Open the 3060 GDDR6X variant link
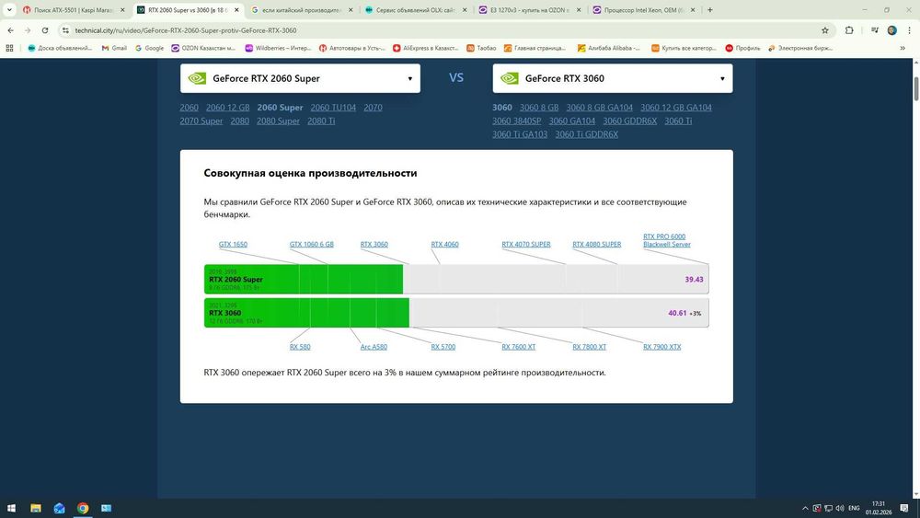This screenshot has height=518, width=920. click(629, 121)
